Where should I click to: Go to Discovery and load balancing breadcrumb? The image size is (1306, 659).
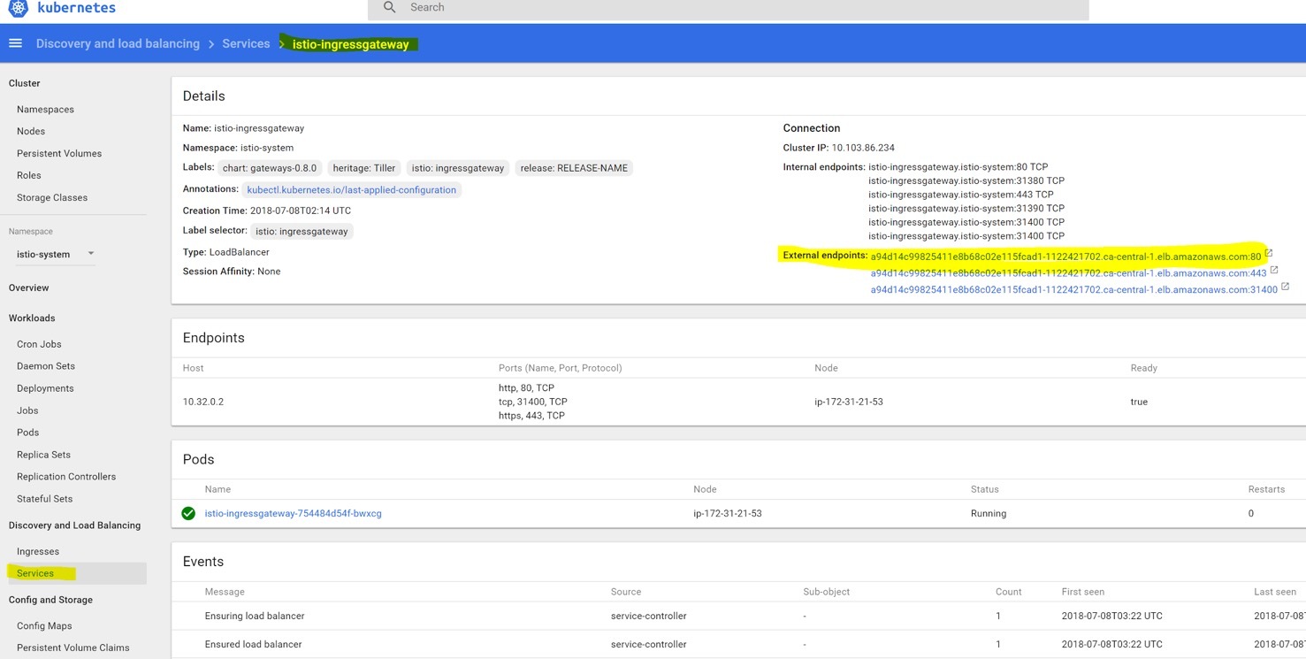(118, 43)
